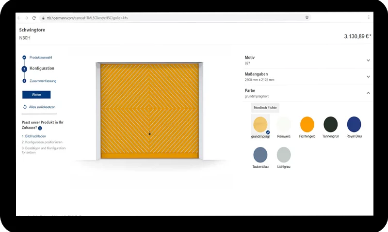Image resolution: width=388 pixels, height=232 pixels.
Task: Click the browser back arrow
Action: [x=19, y=18]
